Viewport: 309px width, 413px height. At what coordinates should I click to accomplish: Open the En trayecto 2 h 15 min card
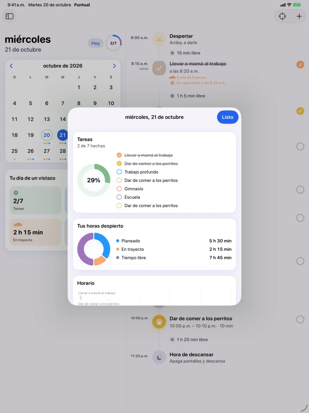[36, 232]
